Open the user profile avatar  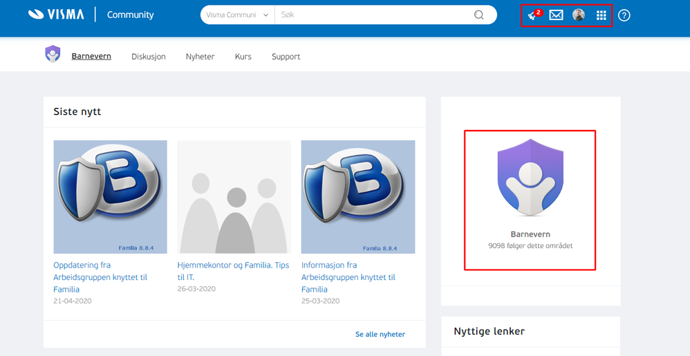(578, 15)
